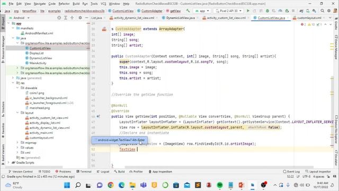Open IDE settings gear in main toolbar
Viewport: 339px width, 191px height.
point(329,11)
